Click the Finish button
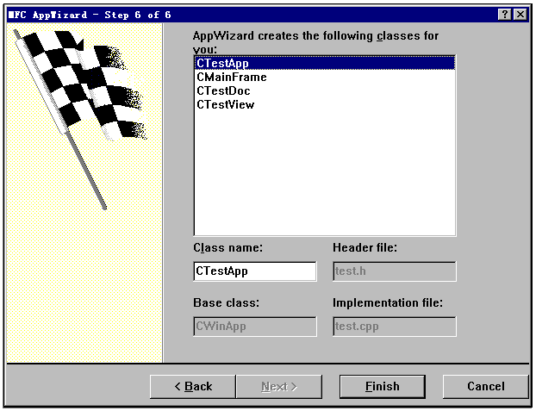 (382, 386)
